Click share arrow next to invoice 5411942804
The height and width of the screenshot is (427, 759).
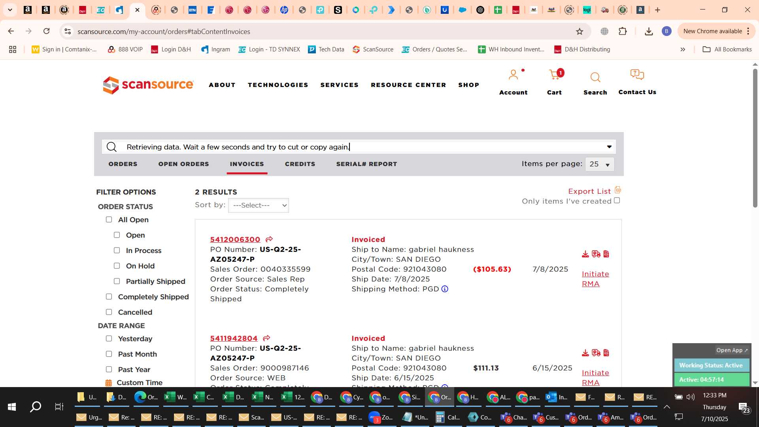tap(266, 338)
